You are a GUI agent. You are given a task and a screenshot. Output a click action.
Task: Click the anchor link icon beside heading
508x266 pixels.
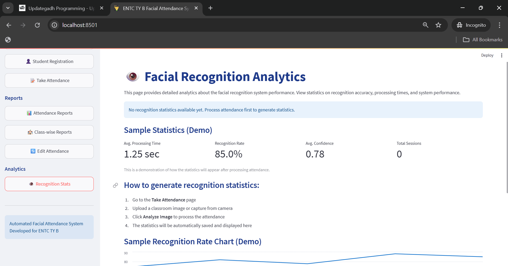pyautogui.click(x=115, y=185)
